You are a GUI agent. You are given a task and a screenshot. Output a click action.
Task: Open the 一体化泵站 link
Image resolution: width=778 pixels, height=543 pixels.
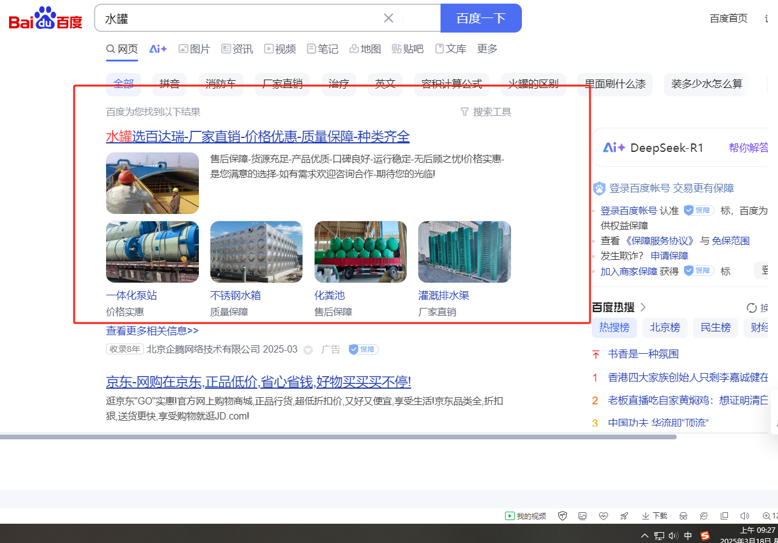(131, 295)
